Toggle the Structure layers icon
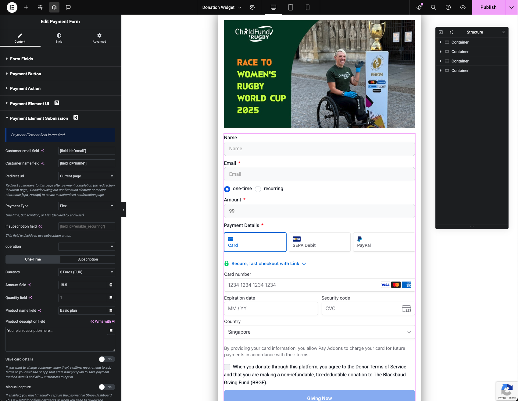518x401 pixels. (x=54, y=7)
